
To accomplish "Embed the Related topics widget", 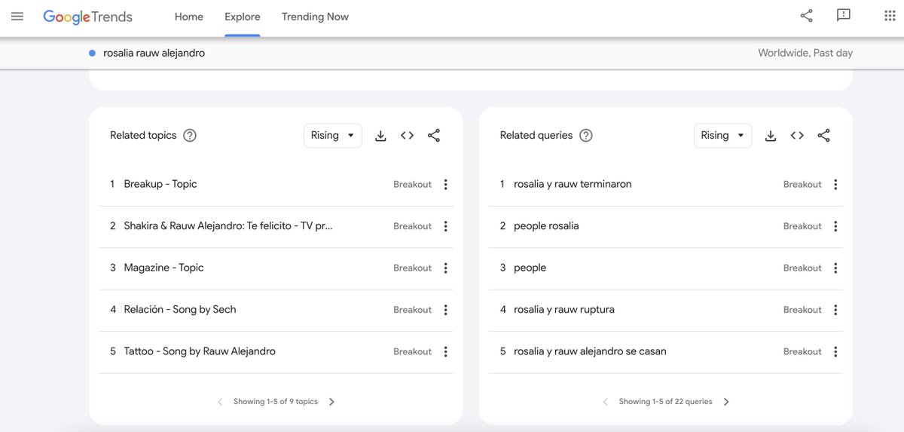I will (x=408, y=136).
